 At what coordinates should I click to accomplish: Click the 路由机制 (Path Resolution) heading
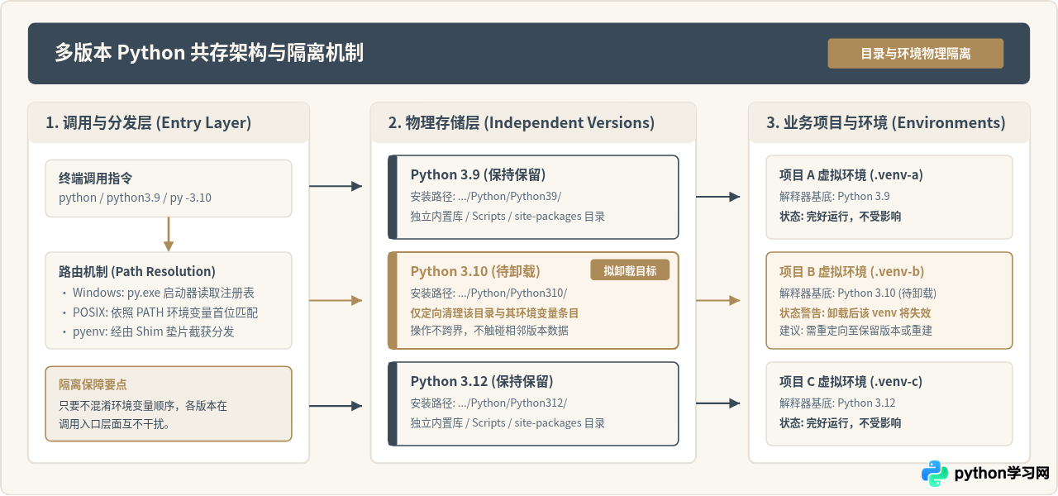coord(137,271)
